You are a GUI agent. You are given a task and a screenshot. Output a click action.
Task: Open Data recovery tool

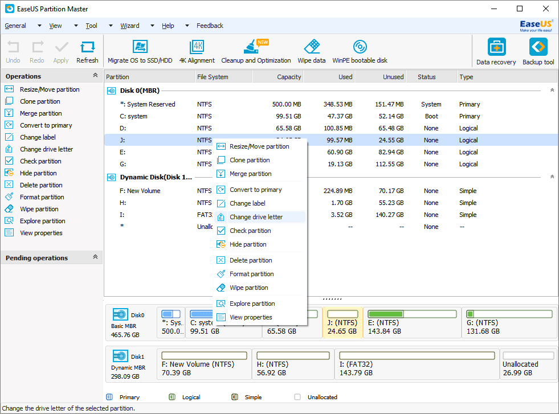click(496, 52)
